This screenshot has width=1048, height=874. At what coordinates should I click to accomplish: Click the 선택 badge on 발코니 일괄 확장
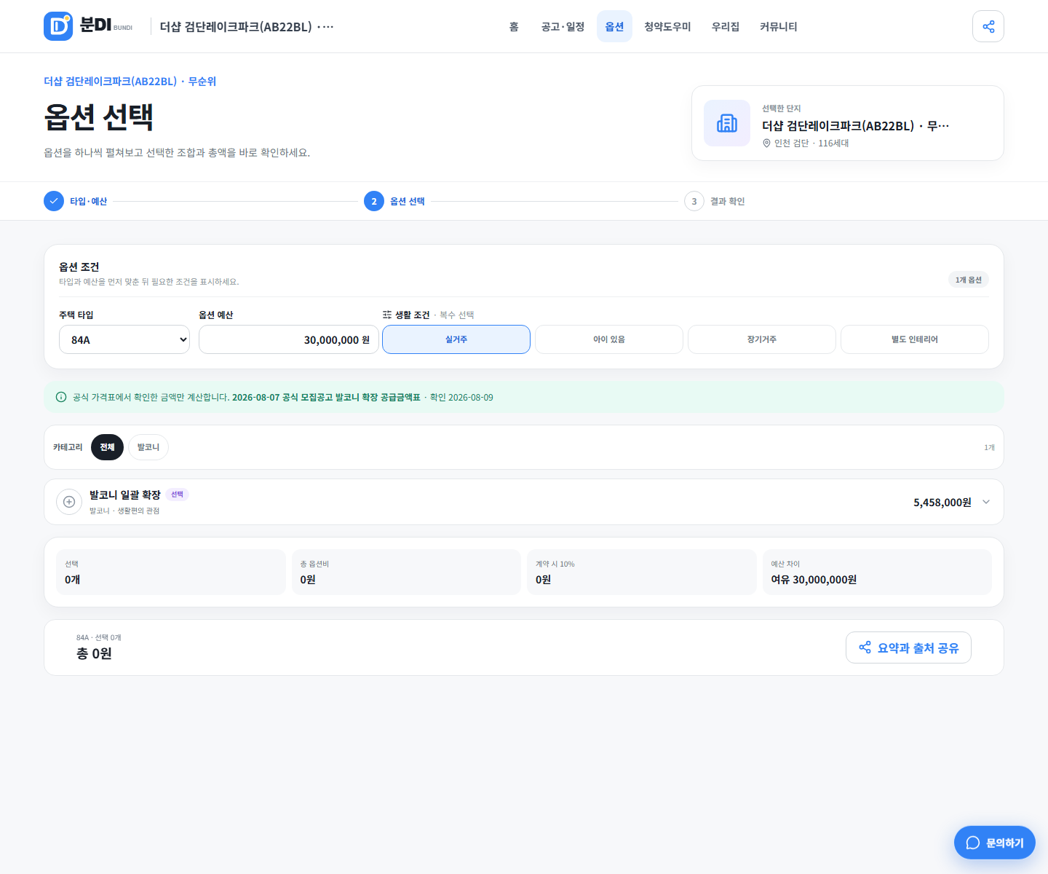click(177, 495)
